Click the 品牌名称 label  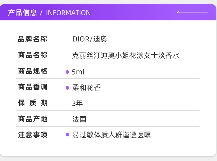point(33,39)
